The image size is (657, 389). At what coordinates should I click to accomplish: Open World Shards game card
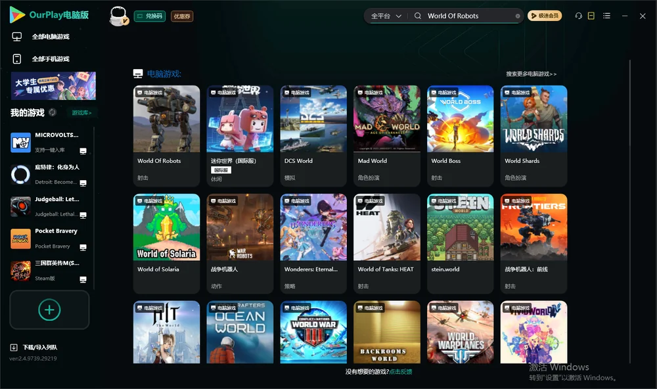(x=533, y=136)
